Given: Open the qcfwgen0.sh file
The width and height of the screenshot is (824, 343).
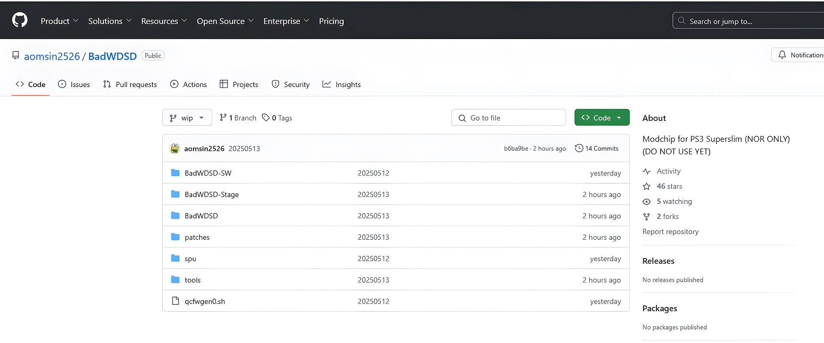Looking at the screenshot, I should pyautogui.click(x=205, y=301).
